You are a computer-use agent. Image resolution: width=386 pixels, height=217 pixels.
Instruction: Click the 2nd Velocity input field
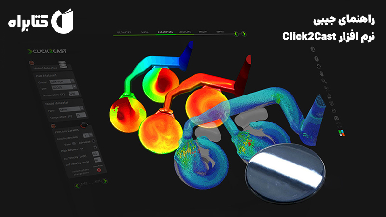98,160
